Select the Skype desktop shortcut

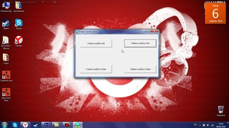tap(19, 24)
